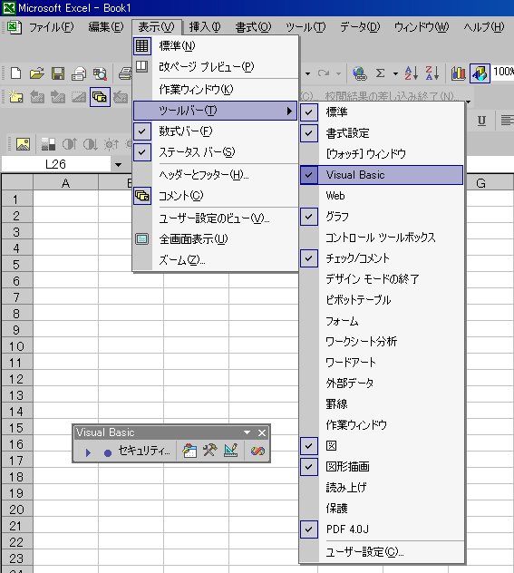The height and width of the screenshot is (573, 514).
Task: Toggle ステータス バー(S) in the View menu
Action: pyautogui.click(x=216, y=152)
